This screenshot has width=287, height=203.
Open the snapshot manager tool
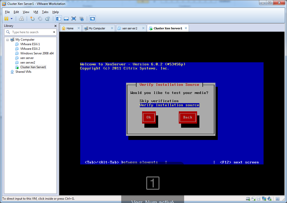coord(47,19)
